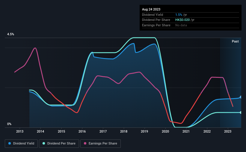Click the 2015 x-axis label
Viewport: 246px width, 152px height.
pyautogui.click(x=61, y=131)
